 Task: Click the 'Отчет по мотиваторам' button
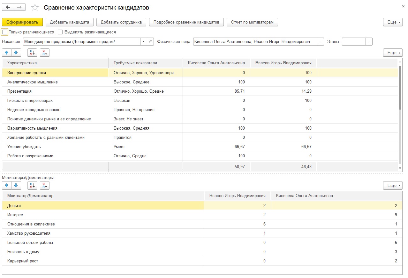(252, 22)
